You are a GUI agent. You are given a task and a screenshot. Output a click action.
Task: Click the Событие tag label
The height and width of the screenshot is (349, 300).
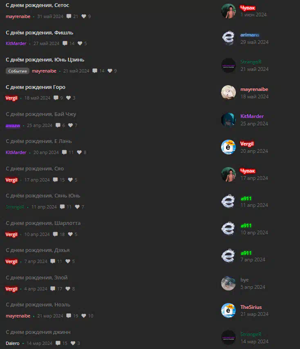click(x=18, y=71)
